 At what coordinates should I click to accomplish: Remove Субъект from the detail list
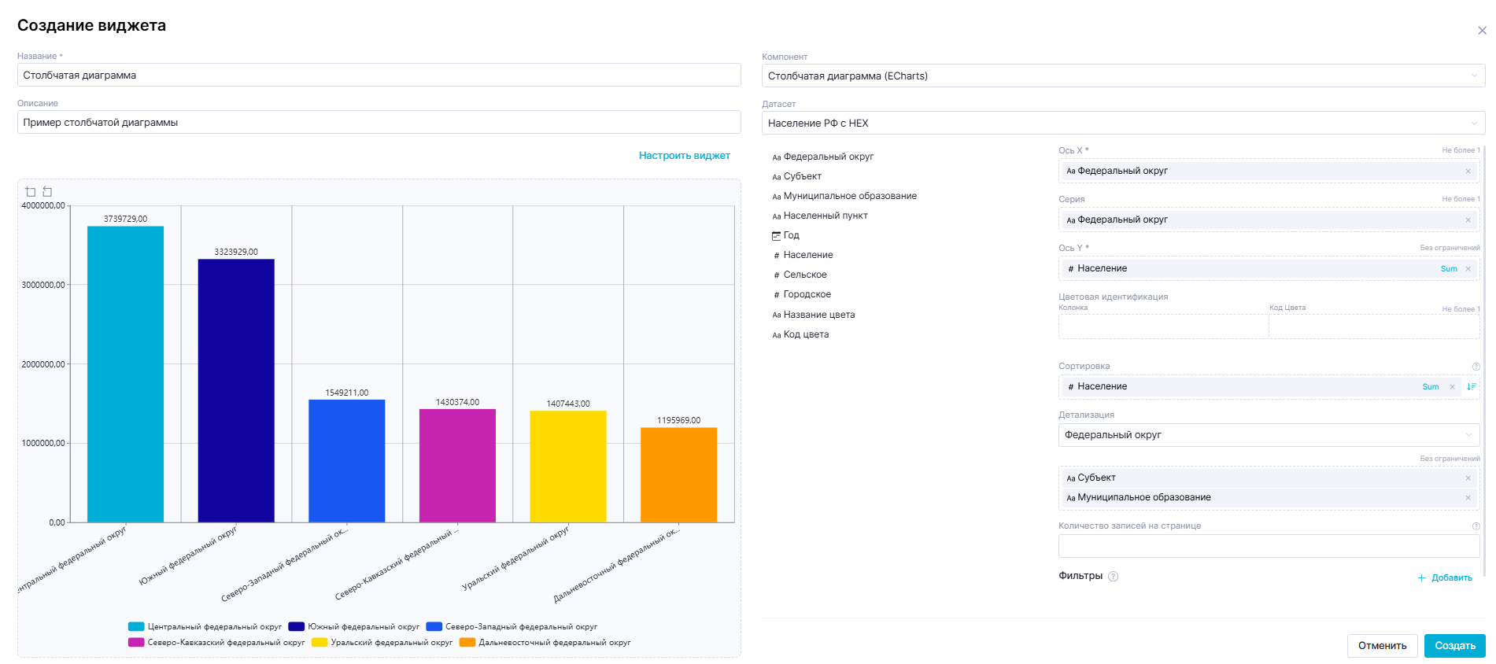tap(1468, 478)
